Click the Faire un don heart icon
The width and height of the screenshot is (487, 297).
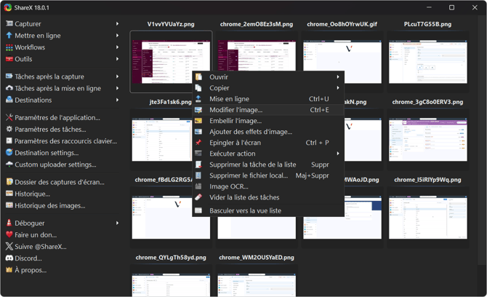point(9,235)
